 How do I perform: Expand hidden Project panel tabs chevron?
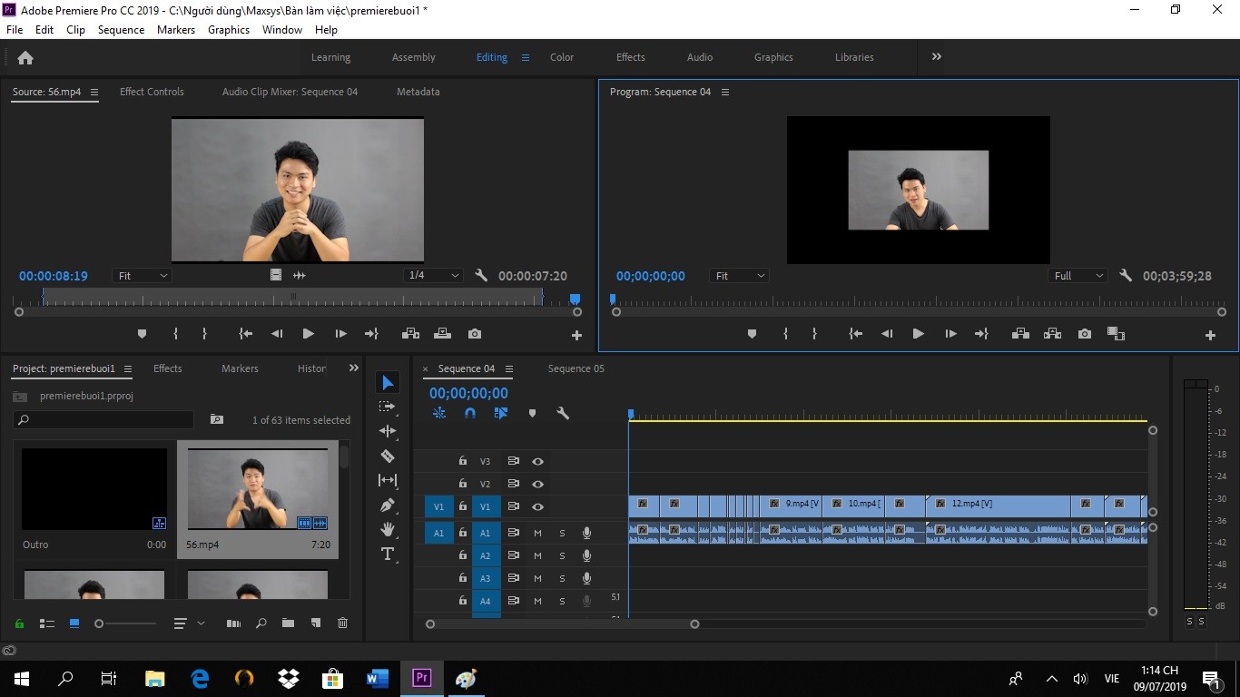tap(354, 368)
